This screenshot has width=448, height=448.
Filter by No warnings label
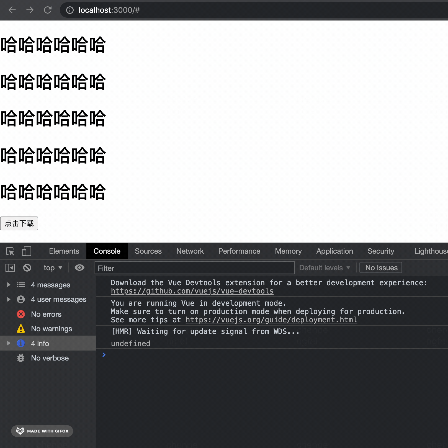tap(52, 329)
